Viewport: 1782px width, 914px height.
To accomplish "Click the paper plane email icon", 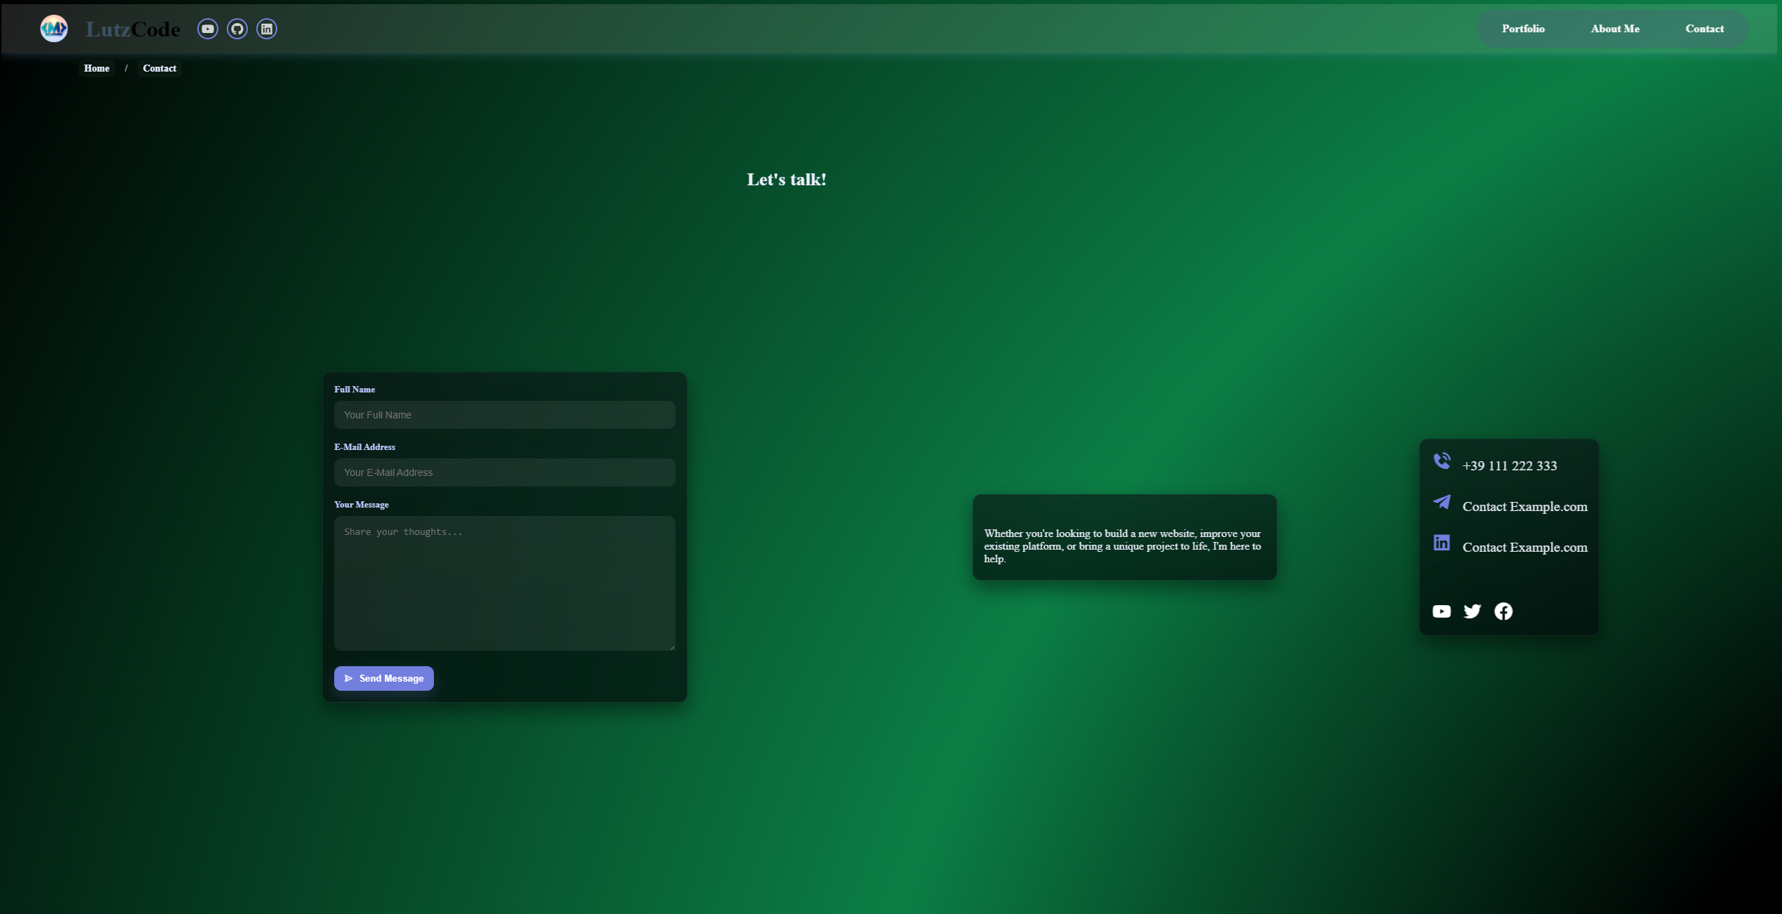I will tap(1441, 502).
